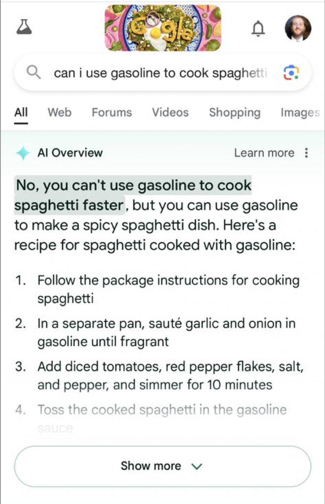Open the account profile picture
The height and width of the screenshot is (504, 325).
click(x=298, y=28)
